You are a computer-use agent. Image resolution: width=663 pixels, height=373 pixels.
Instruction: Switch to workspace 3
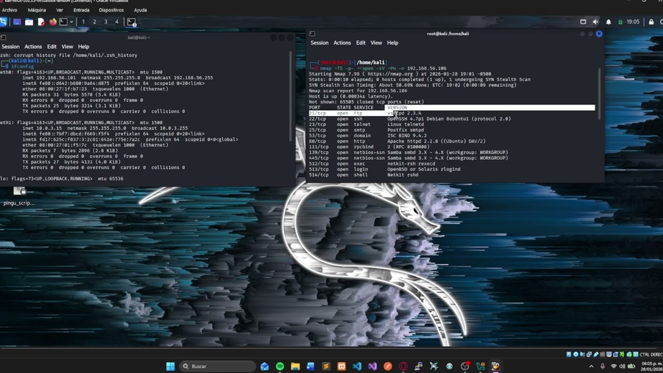click(x=106, y=22)
